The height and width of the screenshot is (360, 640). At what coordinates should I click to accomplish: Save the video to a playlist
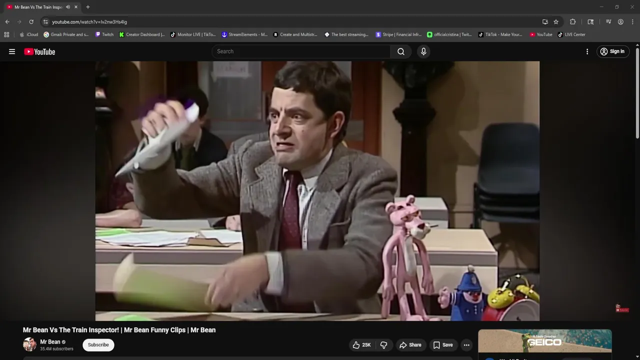point(443,345)
